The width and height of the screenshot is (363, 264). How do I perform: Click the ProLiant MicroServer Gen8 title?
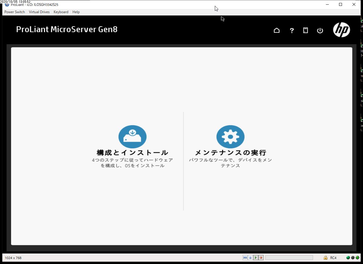[67, 29]
